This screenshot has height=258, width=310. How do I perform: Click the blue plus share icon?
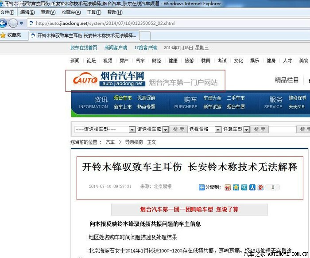click(201, 187)
